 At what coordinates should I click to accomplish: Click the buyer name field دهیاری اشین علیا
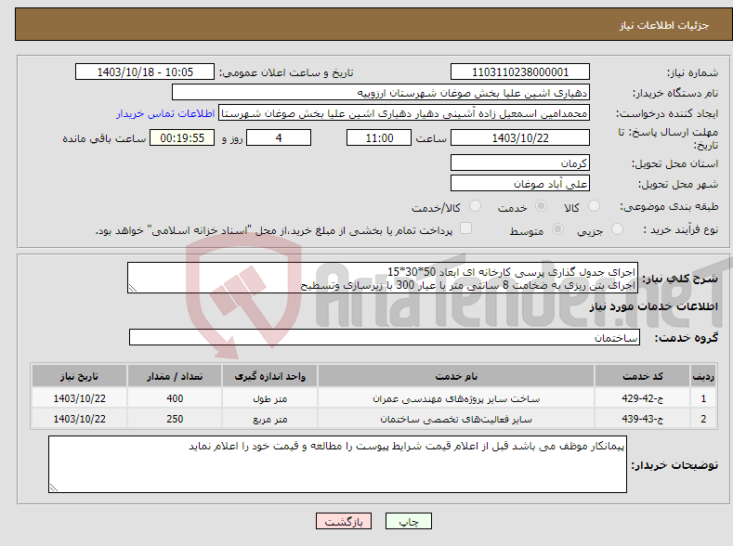(381, 93)
